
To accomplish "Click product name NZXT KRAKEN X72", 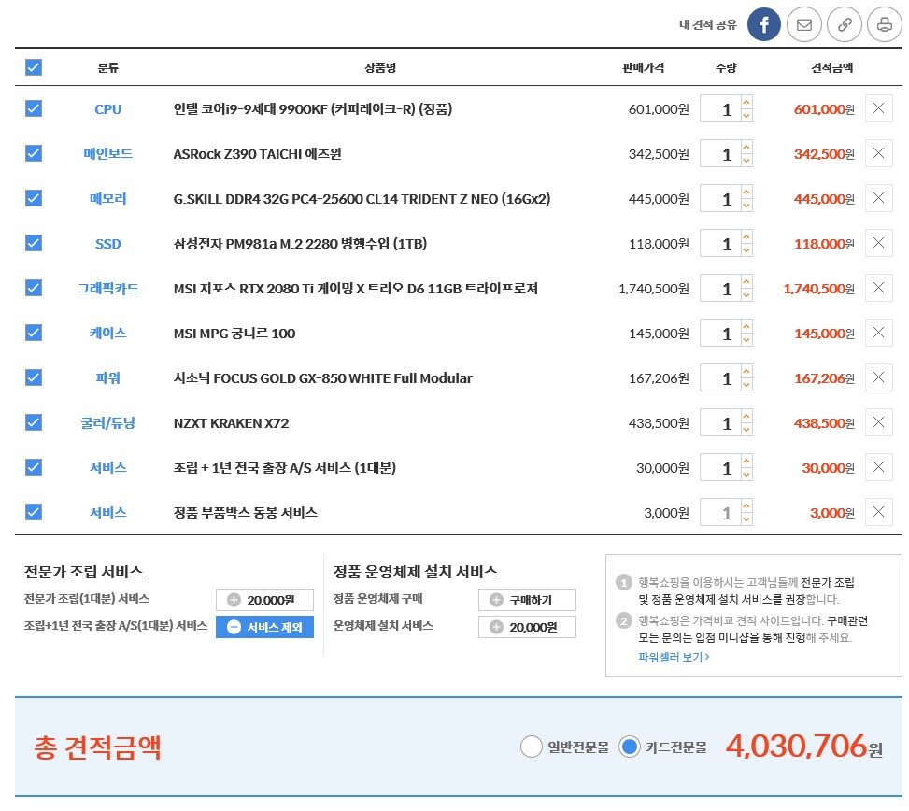I will [231, 423].
